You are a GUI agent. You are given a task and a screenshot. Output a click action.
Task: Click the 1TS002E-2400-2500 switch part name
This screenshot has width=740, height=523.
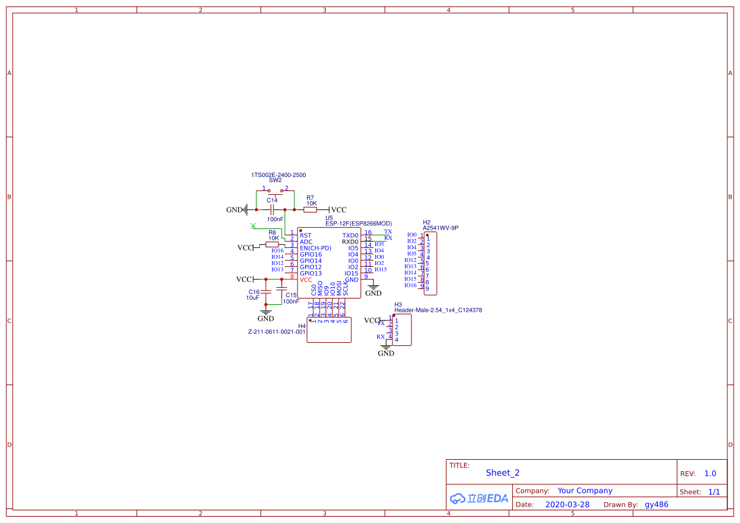[279, 175]
